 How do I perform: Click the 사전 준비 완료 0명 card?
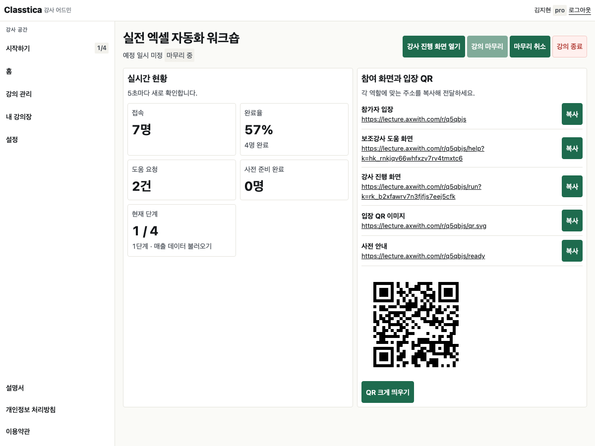[294, 180]
